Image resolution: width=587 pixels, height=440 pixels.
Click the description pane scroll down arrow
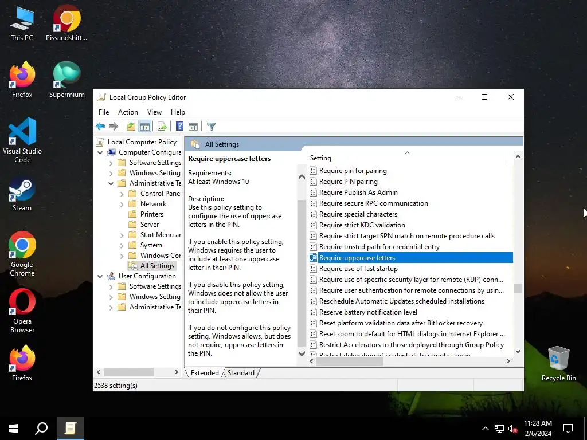coord(302,353)
